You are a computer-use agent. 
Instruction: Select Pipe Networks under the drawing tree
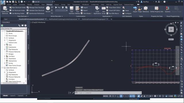pos(13,49)
